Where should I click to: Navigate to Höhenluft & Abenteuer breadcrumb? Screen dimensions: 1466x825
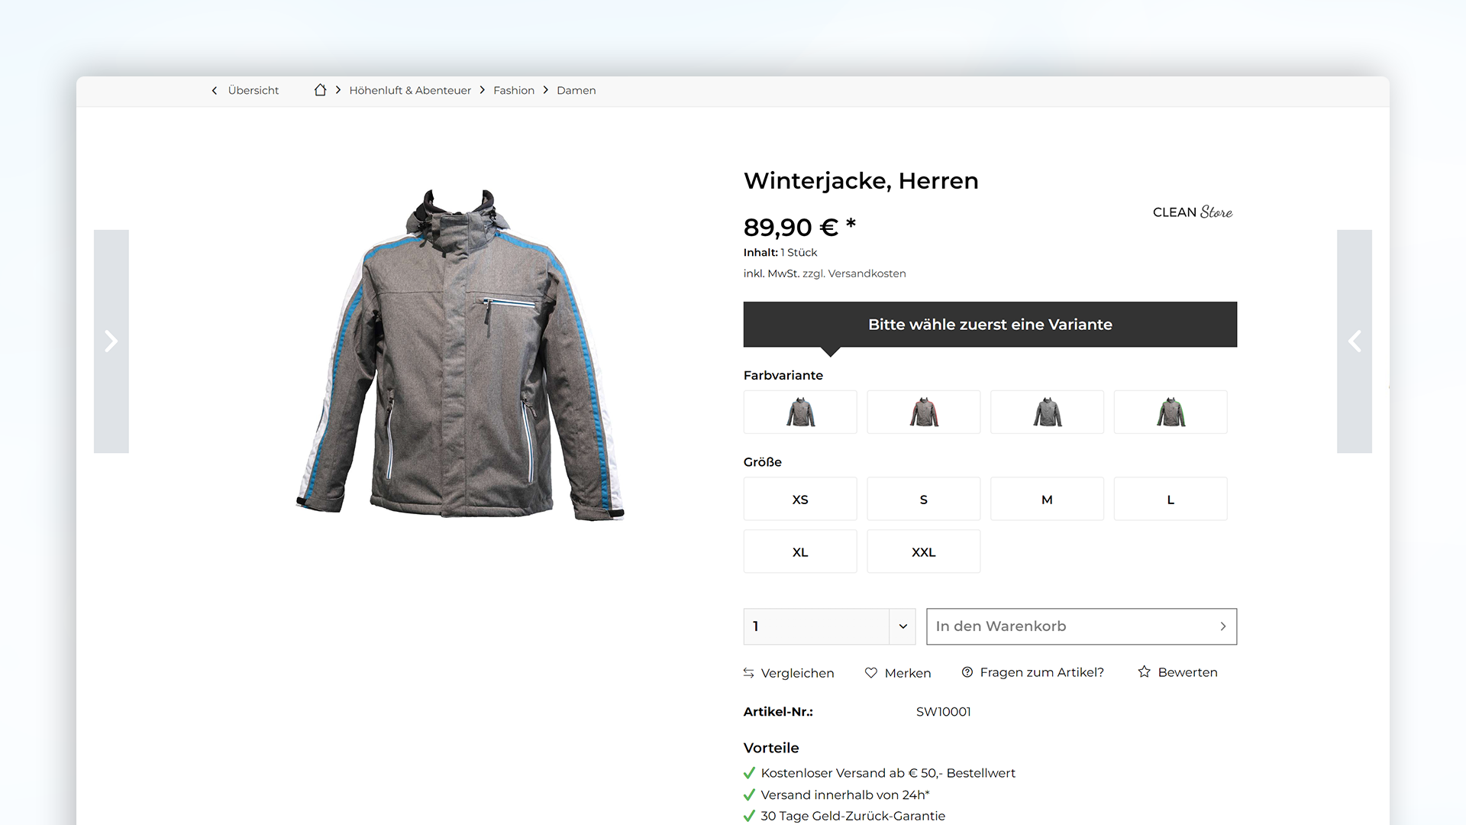coord(410,91)
